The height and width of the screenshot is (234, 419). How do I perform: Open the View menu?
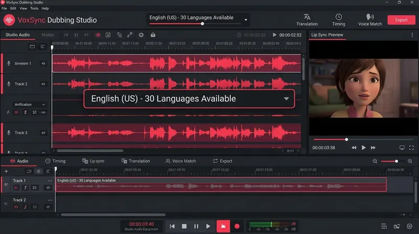[x=23, y=8]
